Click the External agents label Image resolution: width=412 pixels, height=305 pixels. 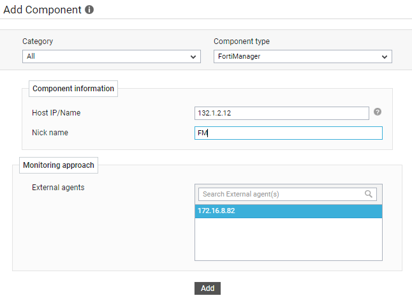click(x=58, y=188)
